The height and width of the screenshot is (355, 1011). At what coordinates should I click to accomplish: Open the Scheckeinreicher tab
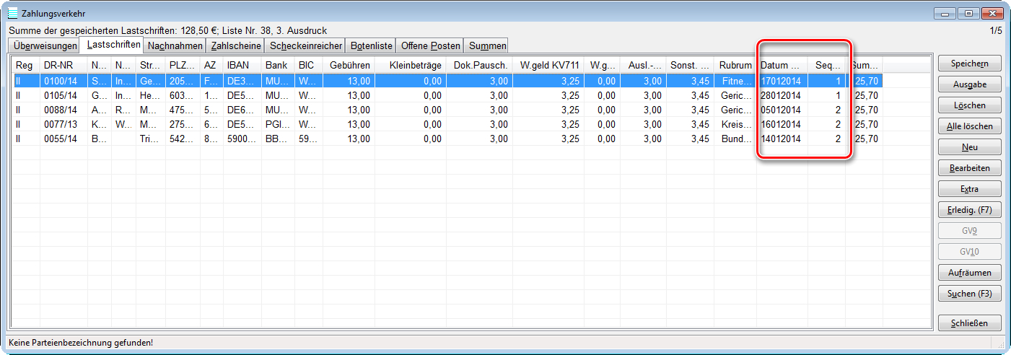tap(304, 45)
